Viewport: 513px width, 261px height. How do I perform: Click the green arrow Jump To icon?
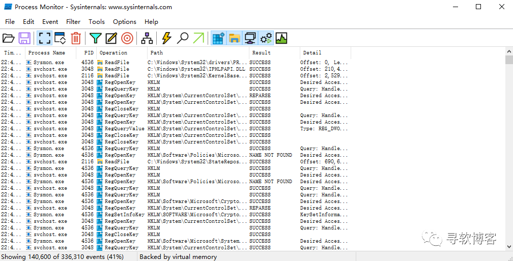tap(198, 38)
